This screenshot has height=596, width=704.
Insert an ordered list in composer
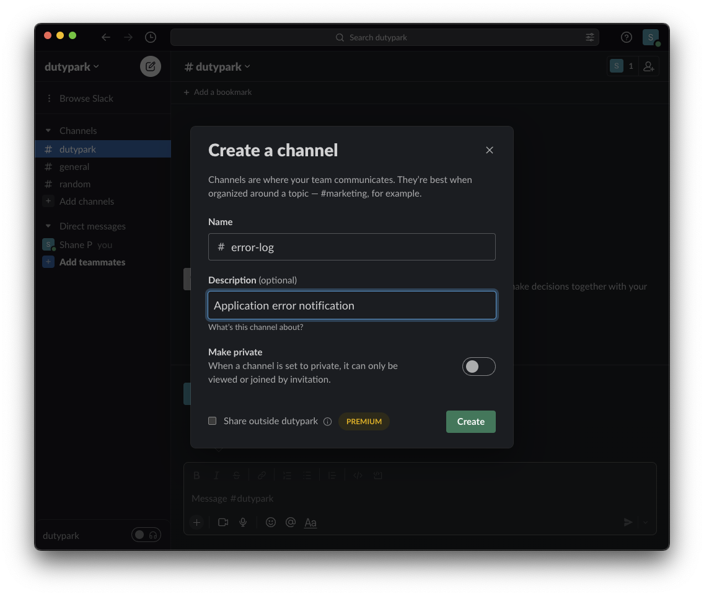(x=287, y=476)
